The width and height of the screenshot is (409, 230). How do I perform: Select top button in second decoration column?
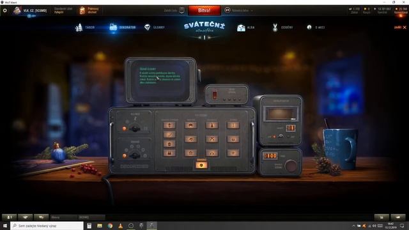[190, 125]
